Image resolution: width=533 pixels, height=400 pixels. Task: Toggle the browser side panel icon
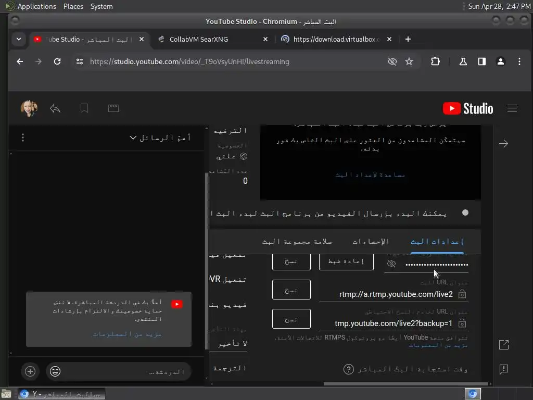pos(481,61)
